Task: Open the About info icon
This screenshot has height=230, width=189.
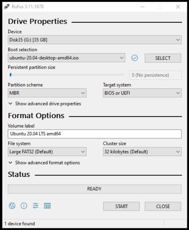Action: pos(24,206)
